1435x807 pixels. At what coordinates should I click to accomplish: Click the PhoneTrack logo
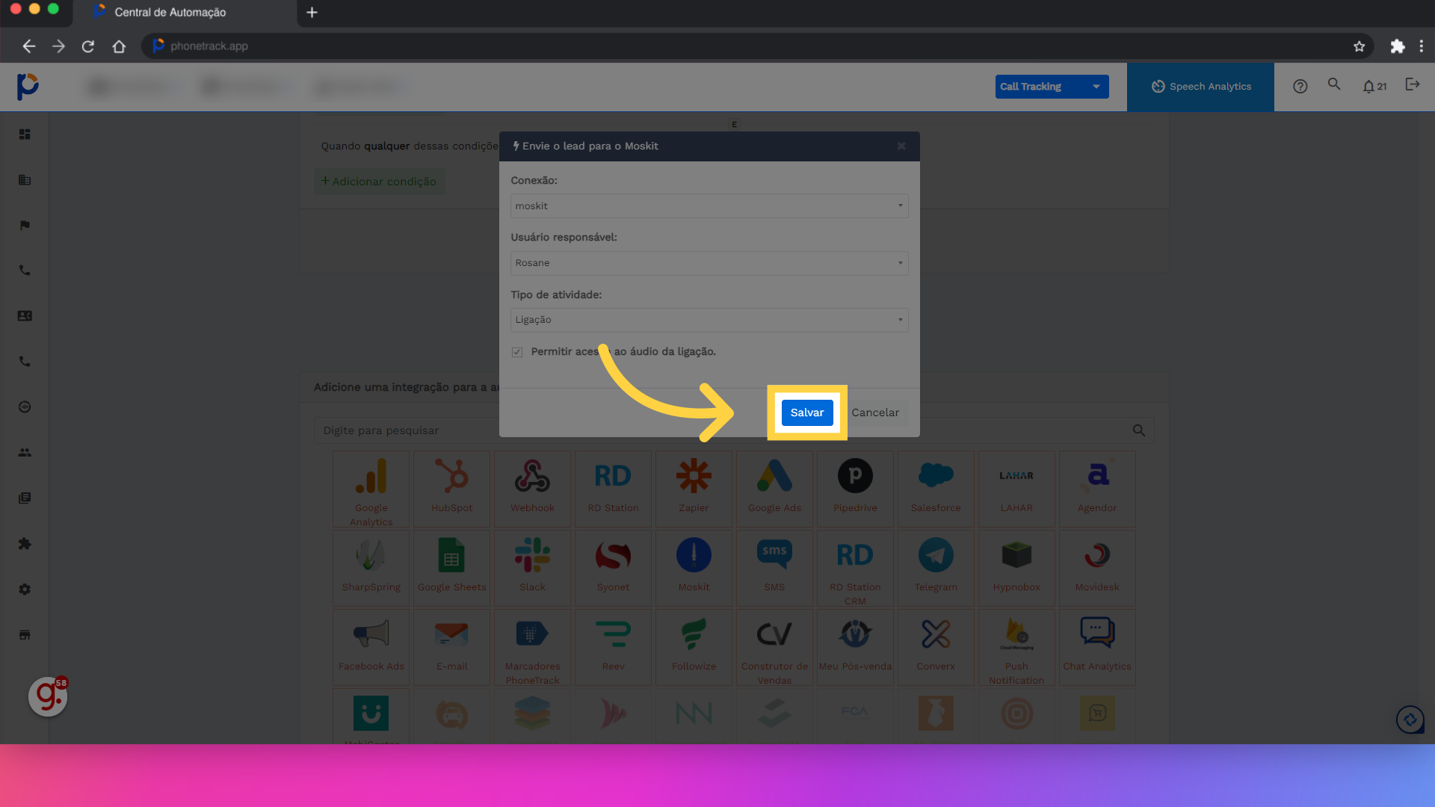coord(28,87)
